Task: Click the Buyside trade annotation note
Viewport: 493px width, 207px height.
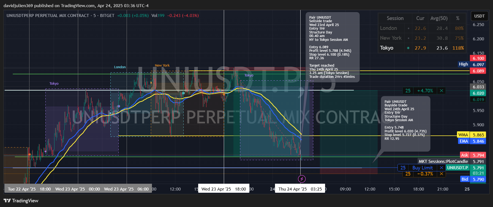Action: tap(405, 124)
